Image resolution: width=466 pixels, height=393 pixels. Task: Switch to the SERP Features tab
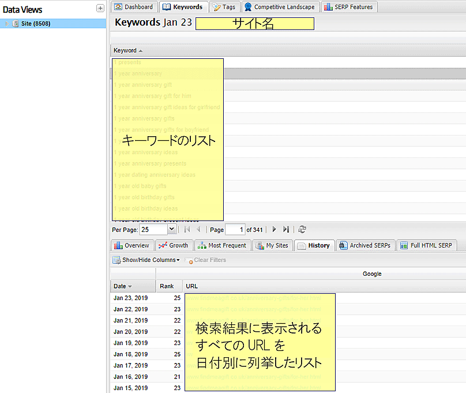point(349,7)
